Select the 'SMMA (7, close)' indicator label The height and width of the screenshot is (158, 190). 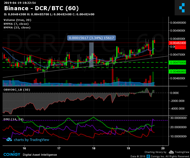point(16,24)
